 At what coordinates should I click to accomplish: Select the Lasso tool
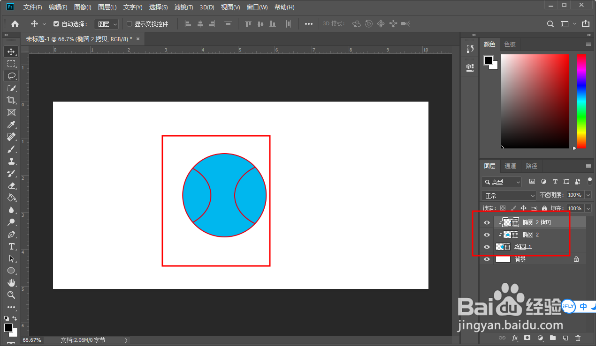click(11, 76)
